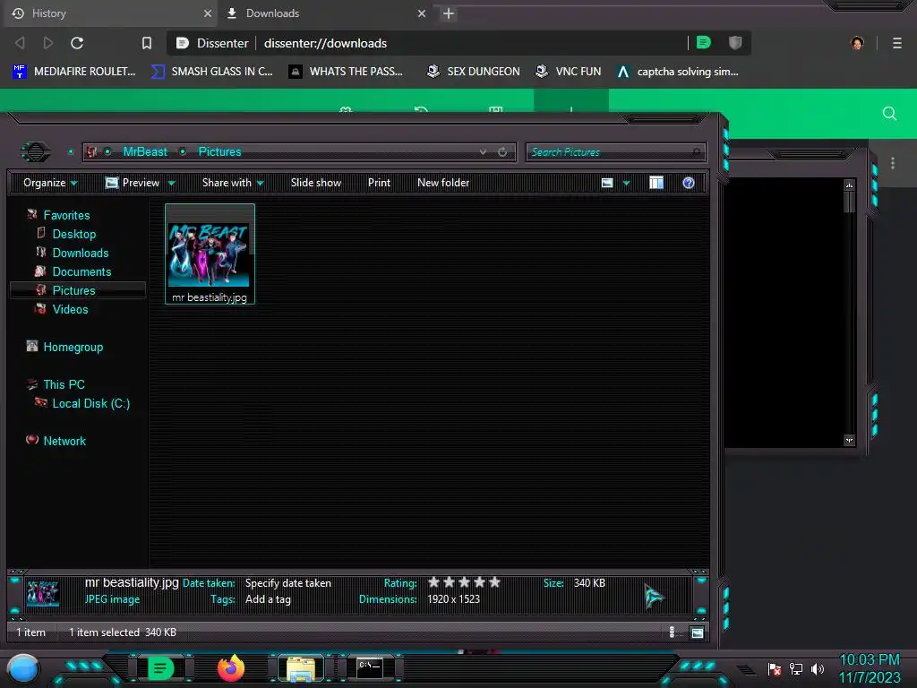
Task: Switch to large thumbnails view in status bar
Action: point(697,632)
